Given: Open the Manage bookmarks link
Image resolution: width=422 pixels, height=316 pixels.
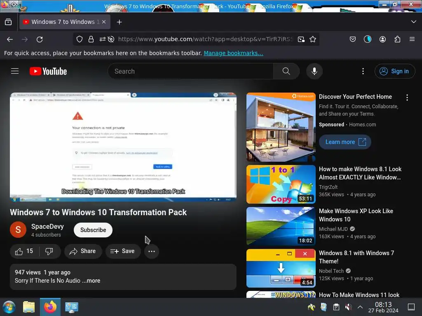Looking at the screenshot, I should tap(233, 53).
